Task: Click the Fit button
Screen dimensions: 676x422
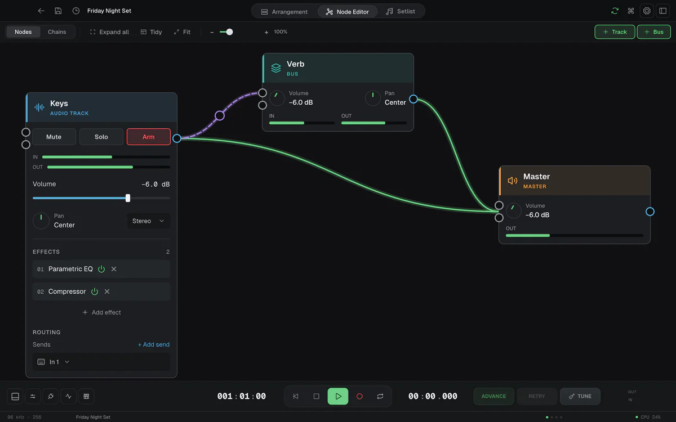Action: click(182, 32)
